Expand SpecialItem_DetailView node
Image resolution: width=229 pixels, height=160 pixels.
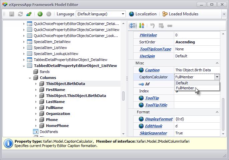pos(24,42)
